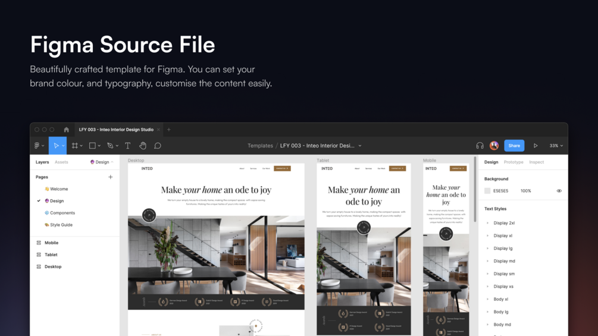Go to Figma home icon
This screenshot has height=336, width=598.
pyautogui.click(x=67, y=130)
